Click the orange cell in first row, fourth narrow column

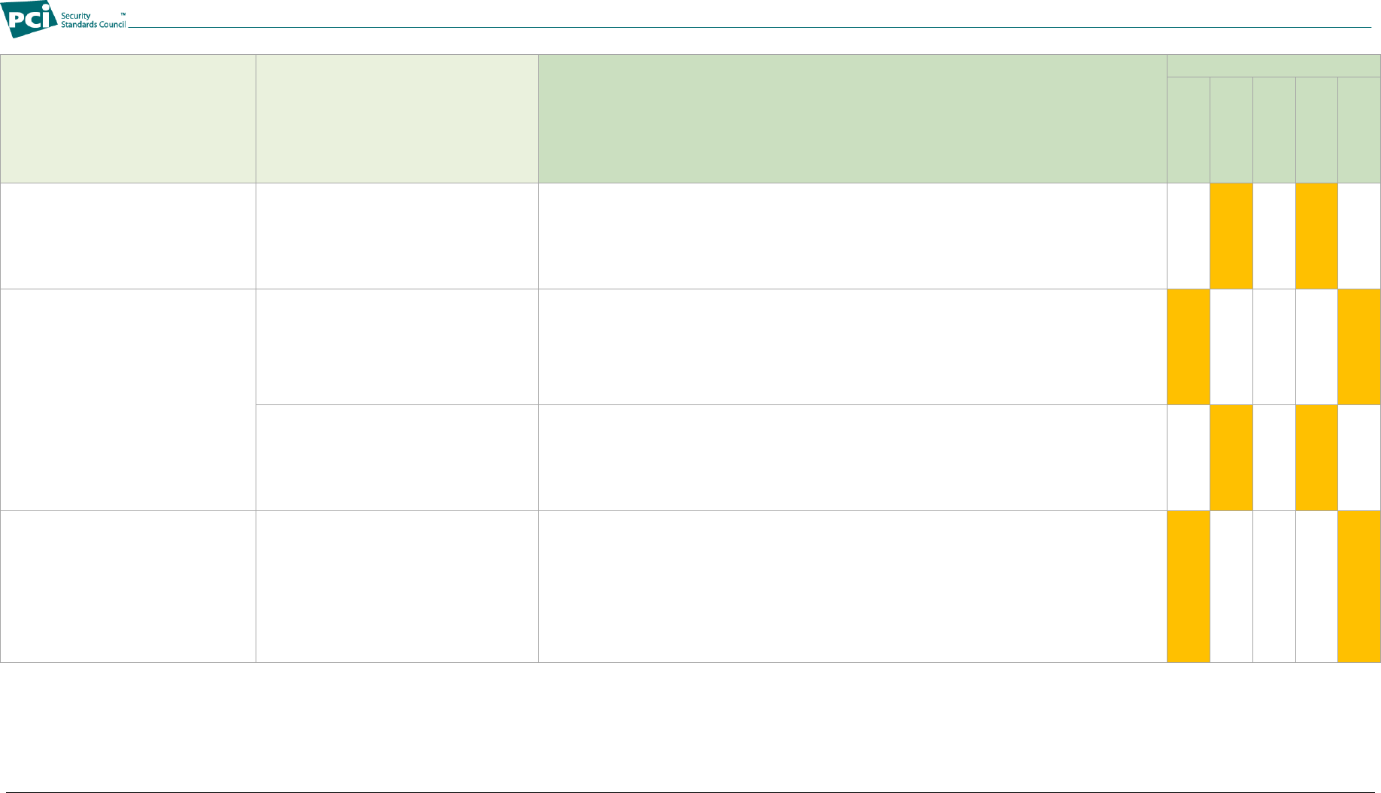tap(1316, 236)
